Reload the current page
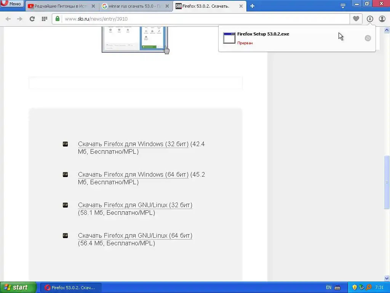Image resolution: width=390 pixels, height=293 pixels. [32, 19]
